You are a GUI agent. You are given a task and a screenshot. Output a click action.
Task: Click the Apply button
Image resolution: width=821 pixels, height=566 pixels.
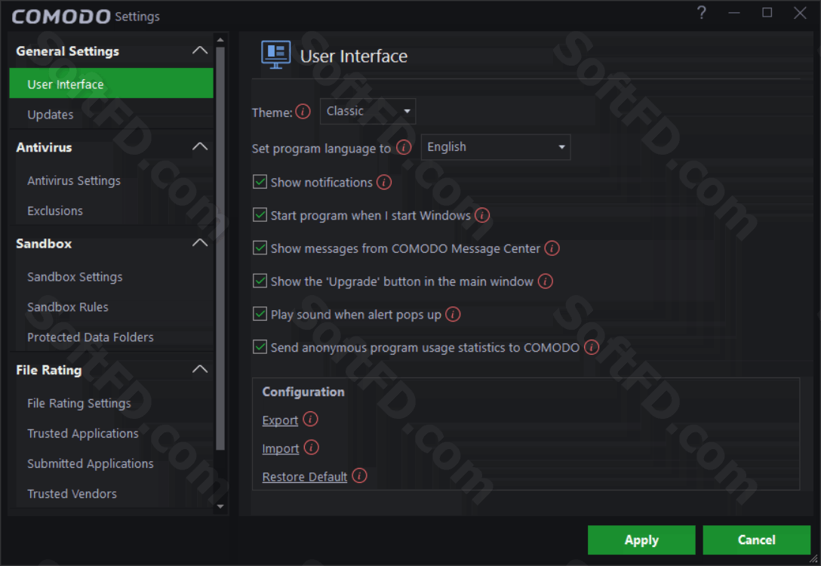coord(641,540)
